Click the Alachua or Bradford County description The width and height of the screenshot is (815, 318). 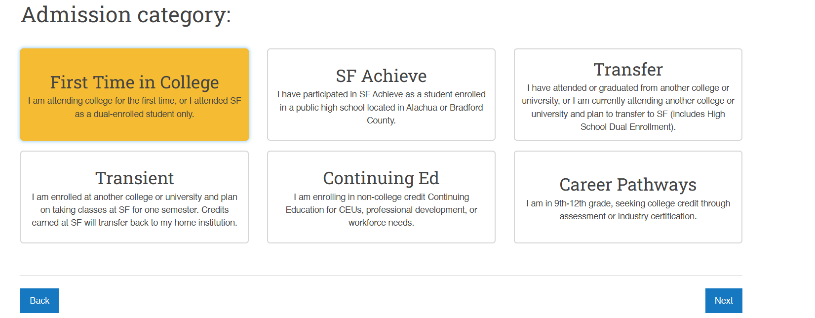(x=381, y=107)
